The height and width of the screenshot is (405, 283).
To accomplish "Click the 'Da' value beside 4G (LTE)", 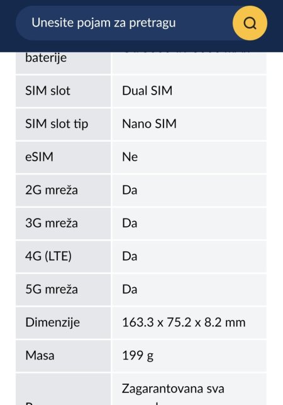I will pos(130,256).
